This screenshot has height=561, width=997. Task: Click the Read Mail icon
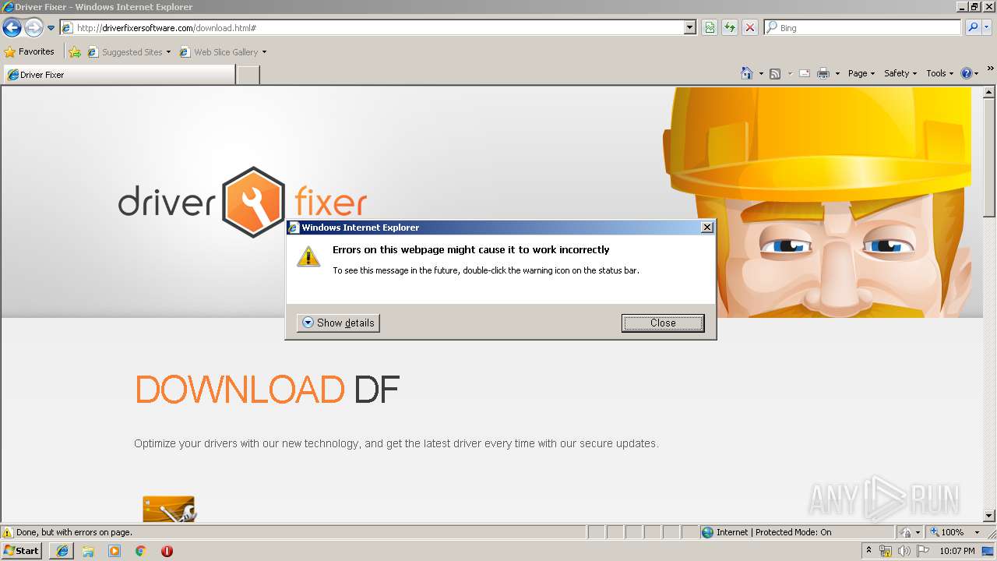tap(805, 73)
